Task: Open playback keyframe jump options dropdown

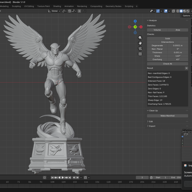Action: pos(81,177)
